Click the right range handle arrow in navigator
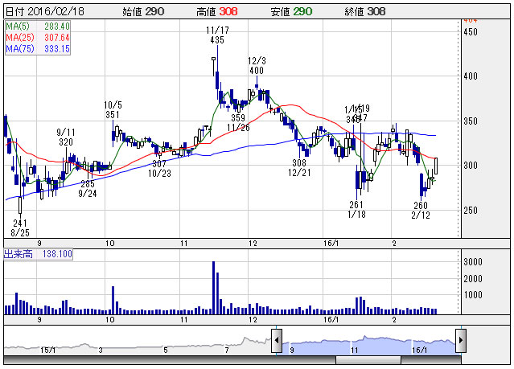The width and height of the screenshot is (514, 369). 461,341
